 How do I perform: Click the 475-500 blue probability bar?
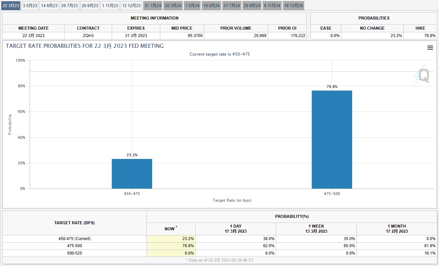click(x=332, y=139)
